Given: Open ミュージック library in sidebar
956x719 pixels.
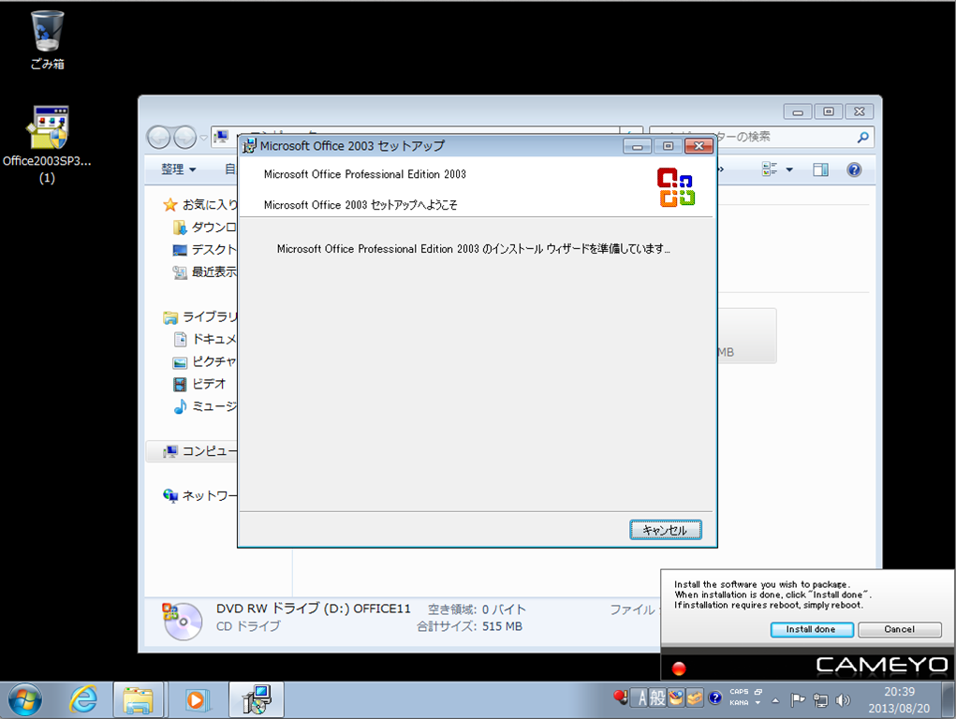Looking at the screenshot, I should [x=205, y=406].
